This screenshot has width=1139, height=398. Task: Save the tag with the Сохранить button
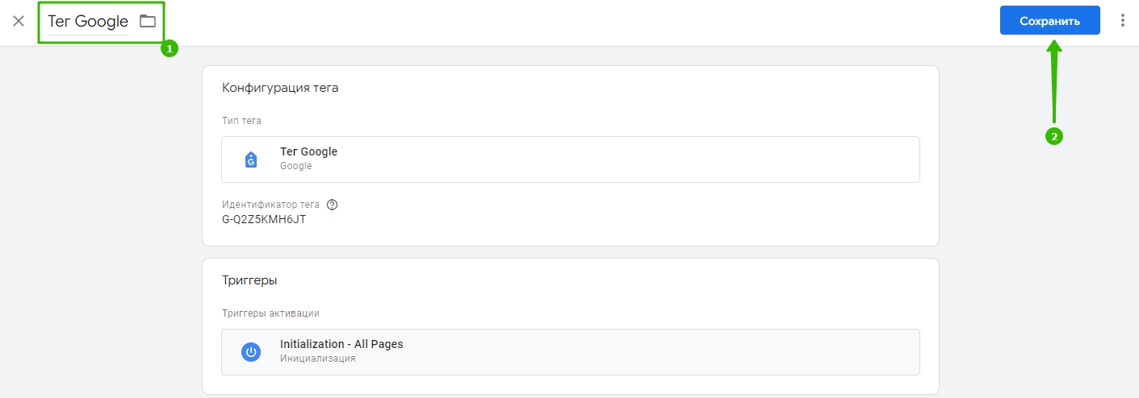pos(1049,21)
